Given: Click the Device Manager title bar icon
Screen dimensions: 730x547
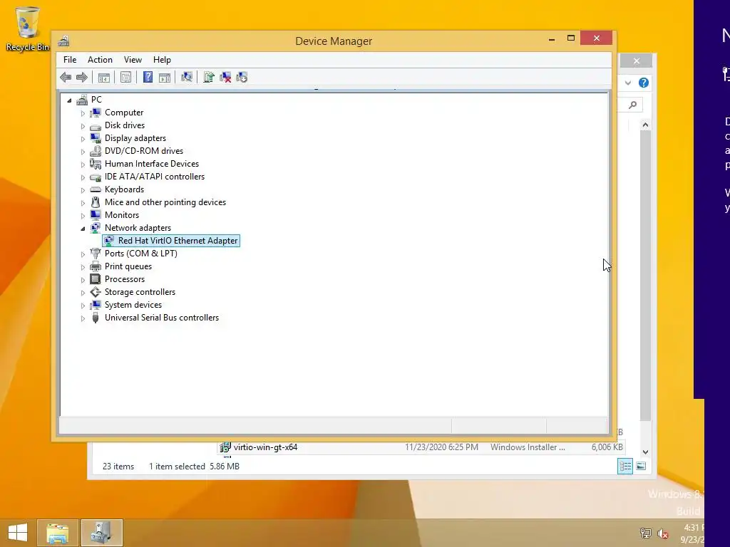Looking at the screenshot, I should coord(63,41).
